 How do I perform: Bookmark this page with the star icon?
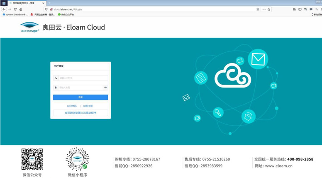pos(269,9)
